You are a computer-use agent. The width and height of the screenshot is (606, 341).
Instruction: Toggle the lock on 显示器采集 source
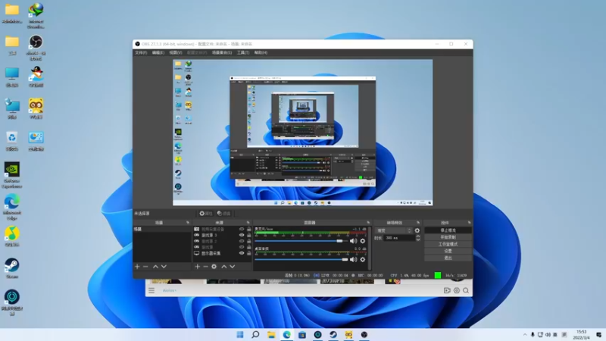coord(249,253)
